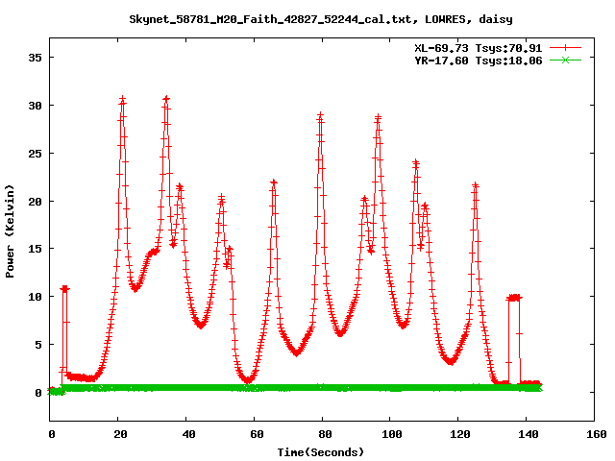Screen dimensions: 615x461
Task: Click the red peak near 125 seconds
Action: coord(476,185)
